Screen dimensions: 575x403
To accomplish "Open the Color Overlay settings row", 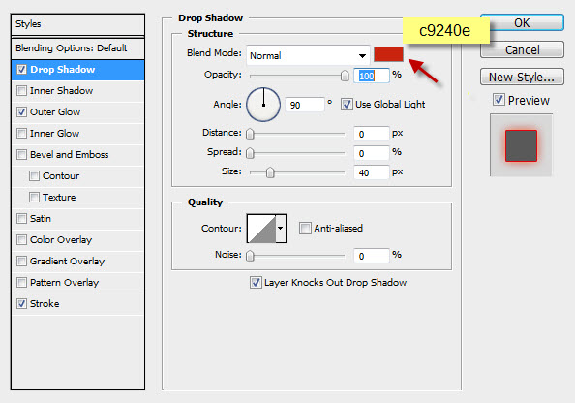I will coord(77,239).
